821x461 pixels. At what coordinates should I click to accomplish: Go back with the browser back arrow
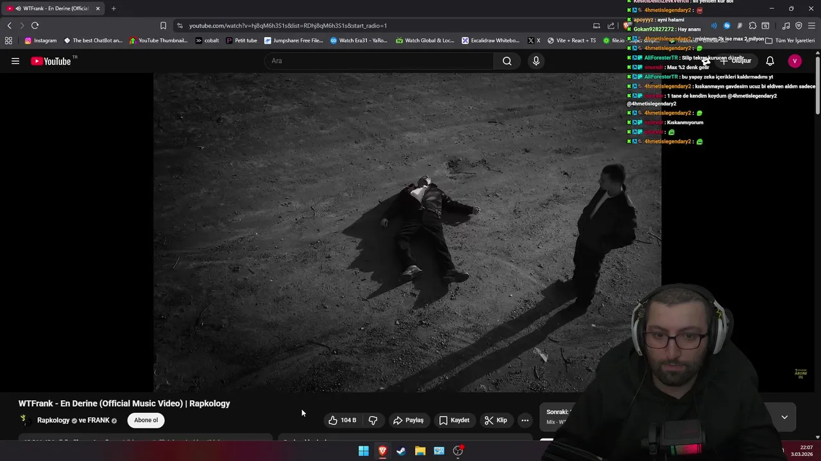[x=9, y=26]
